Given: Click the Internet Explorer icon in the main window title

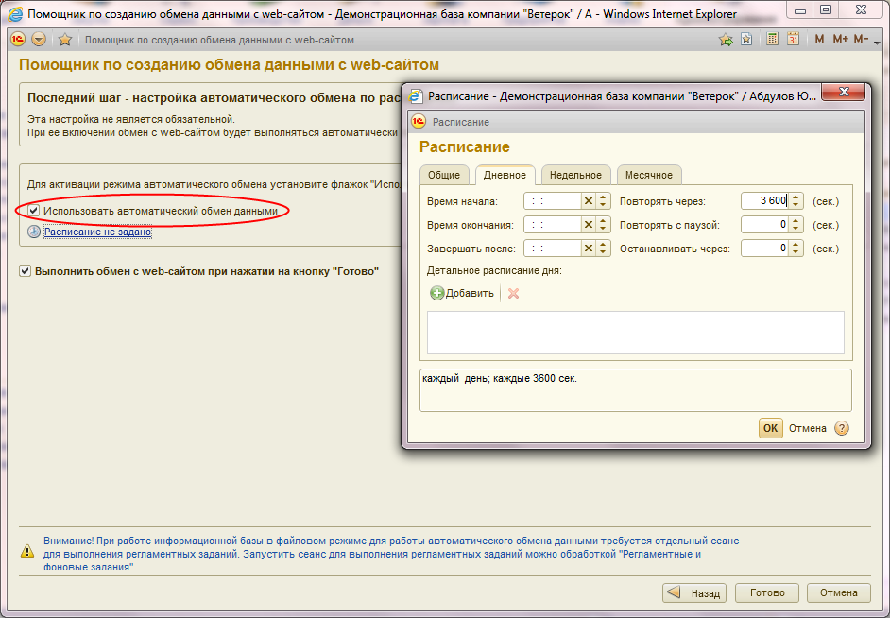Looking at the screenshot, I should click(16, 13).
